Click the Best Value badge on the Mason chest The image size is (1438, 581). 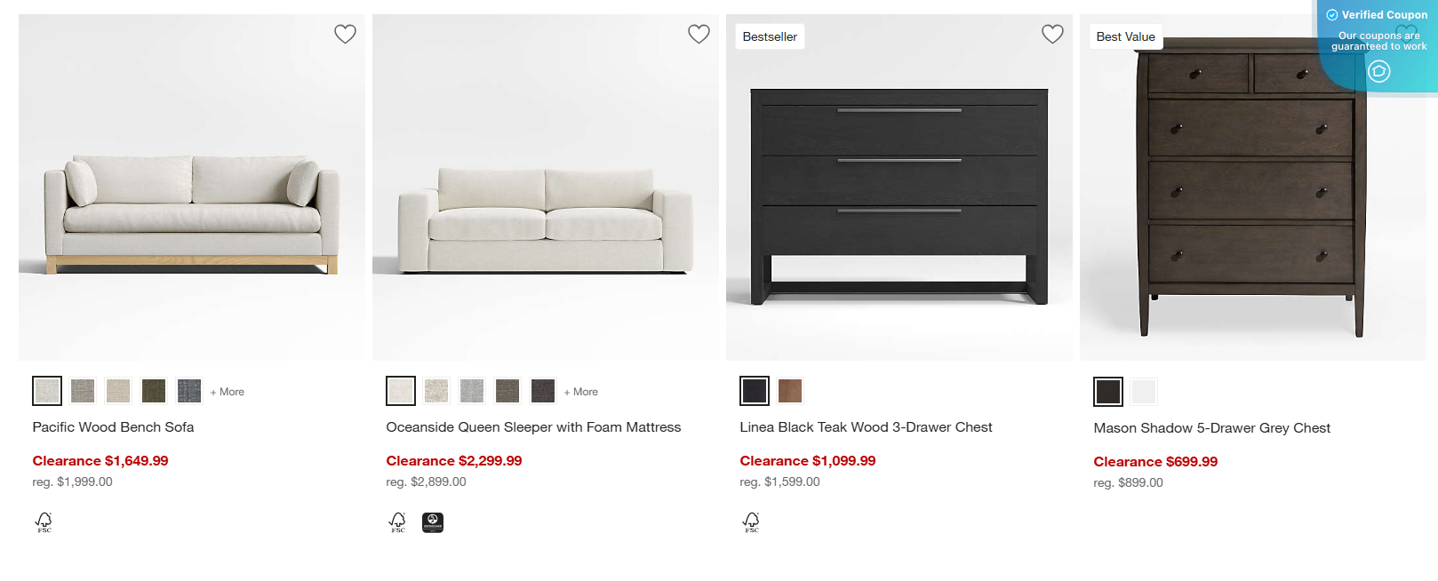(x=1125, y=36)
